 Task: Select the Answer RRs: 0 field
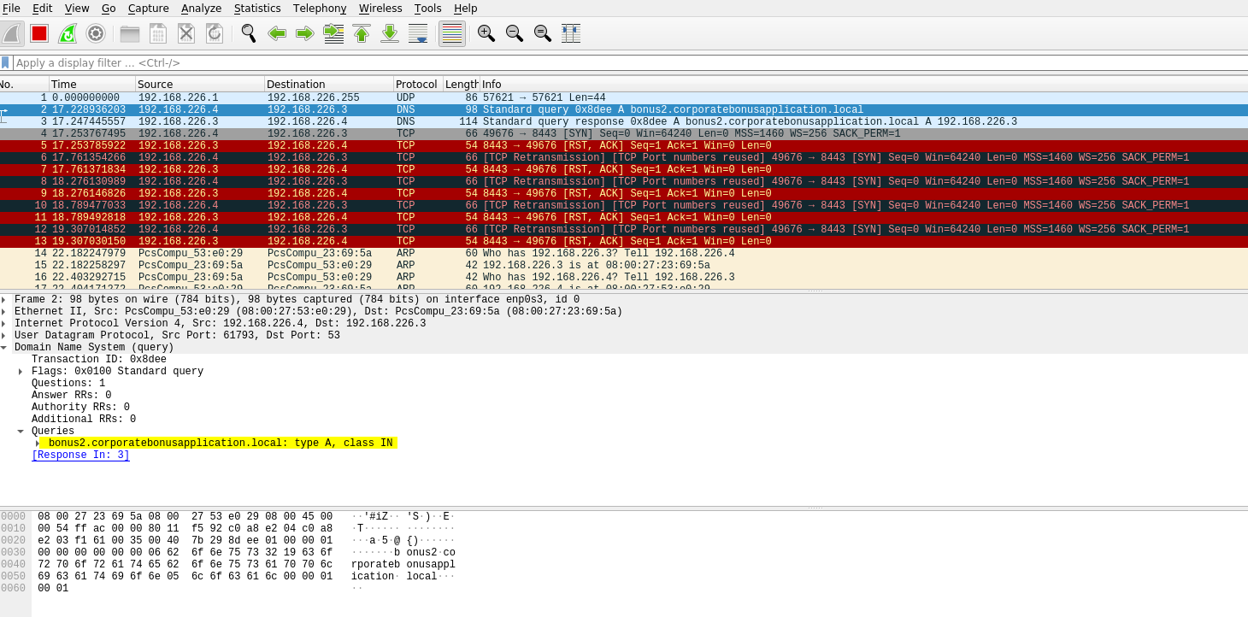coord(72,396)
